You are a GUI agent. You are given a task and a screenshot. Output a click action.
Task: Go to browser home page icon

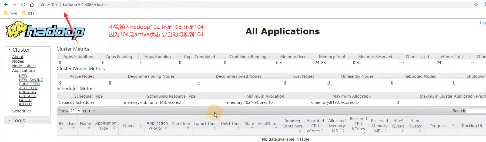[32, 5]
